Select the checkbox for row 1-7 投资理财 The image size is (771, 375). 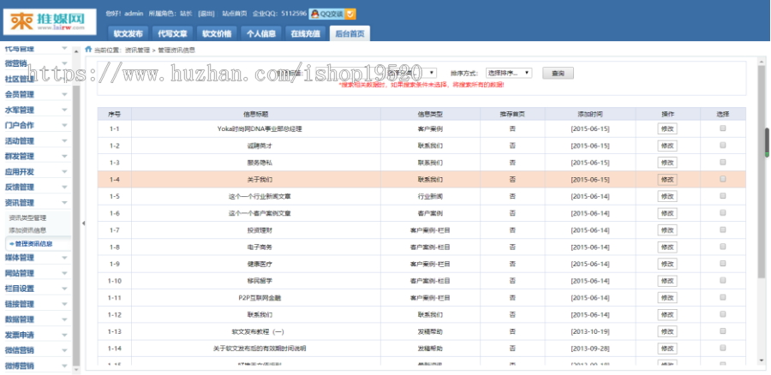click(722, 229)
